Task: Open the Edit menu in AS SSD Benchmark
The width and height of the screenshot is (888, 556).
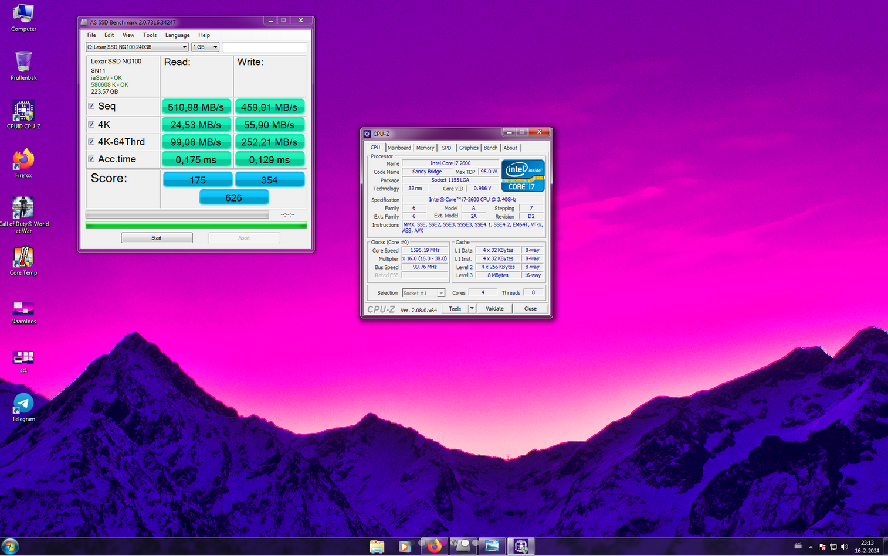Action: click(x=109, y=35)
